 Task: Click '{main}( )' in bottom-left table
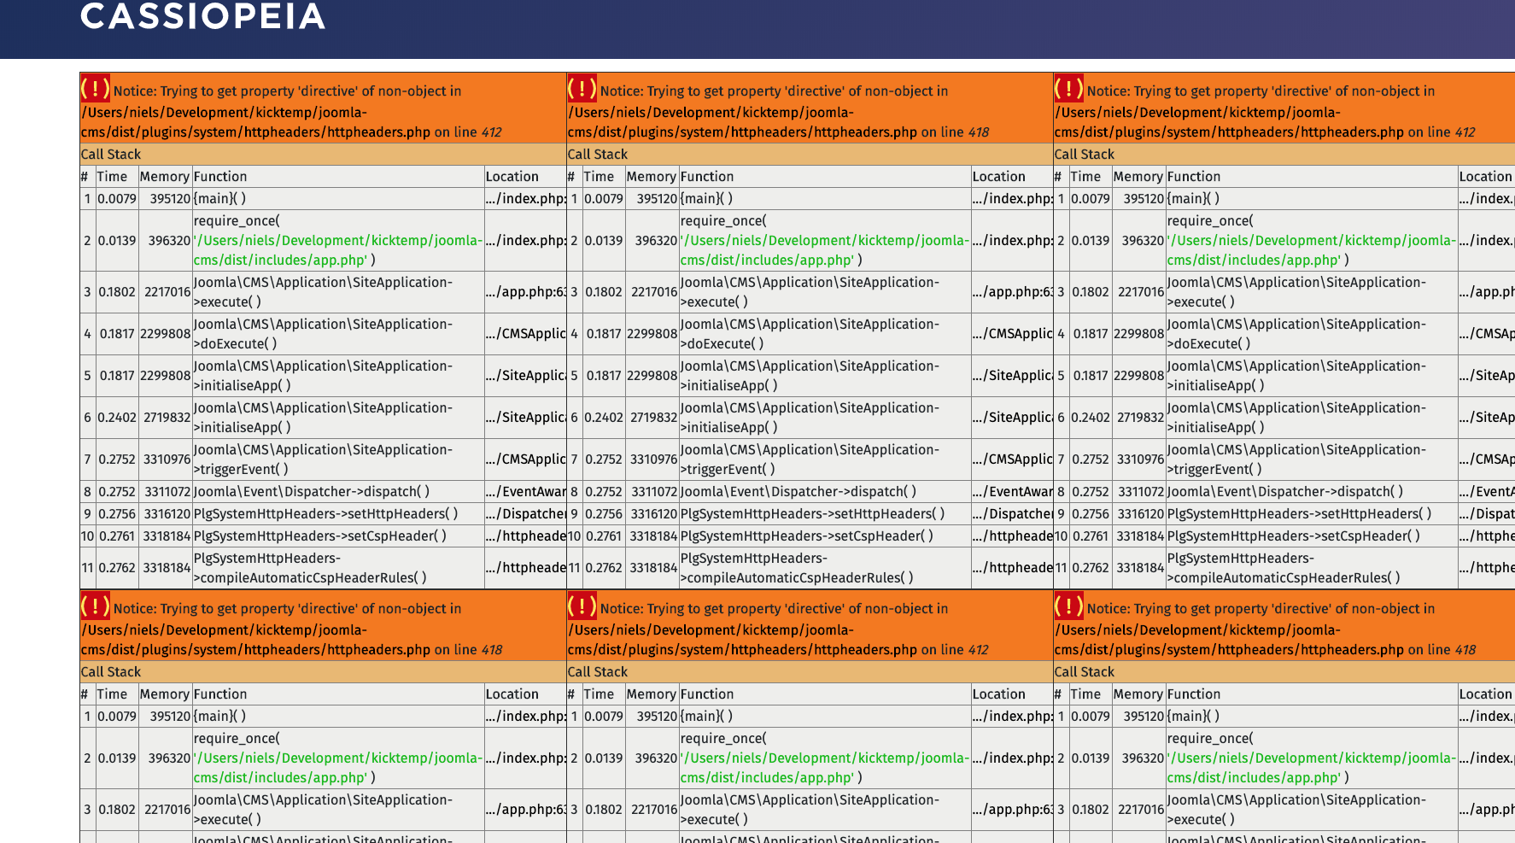point(220,717)
